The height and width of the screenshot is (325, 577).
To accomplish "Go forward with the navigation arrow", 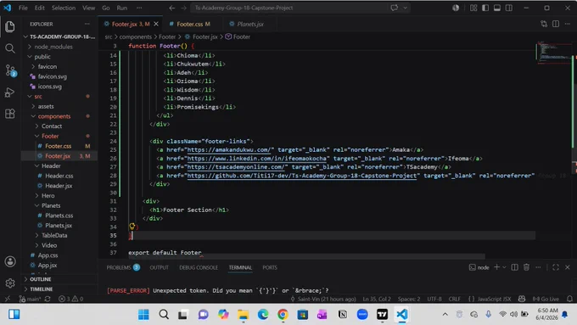I will (183, 8).
